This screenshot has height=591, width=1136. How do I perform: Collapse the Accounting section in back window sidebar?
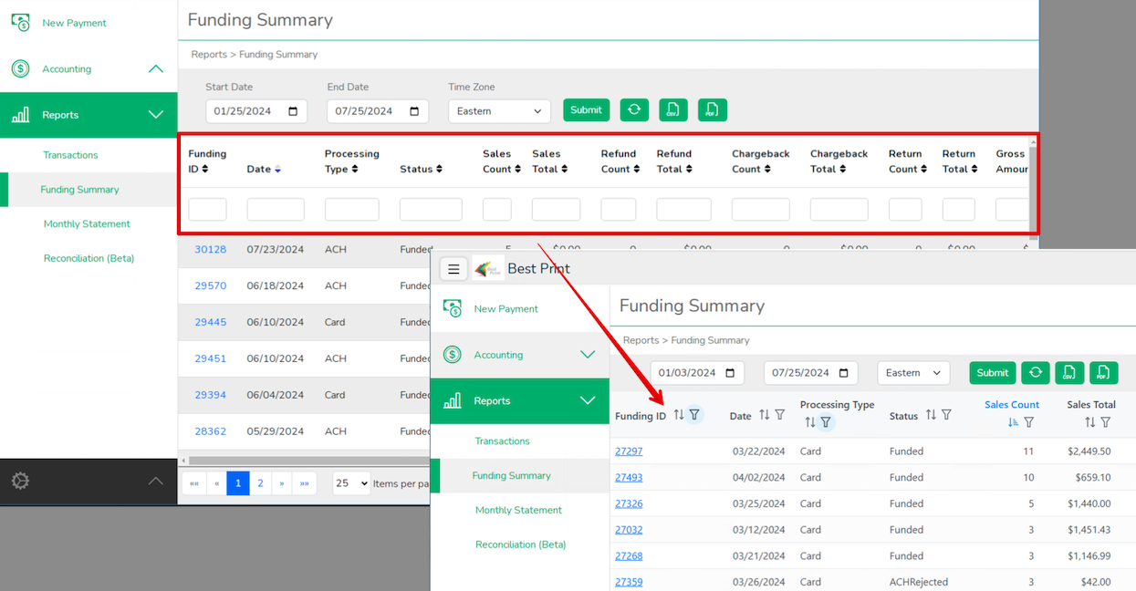(x=156, y=68)
